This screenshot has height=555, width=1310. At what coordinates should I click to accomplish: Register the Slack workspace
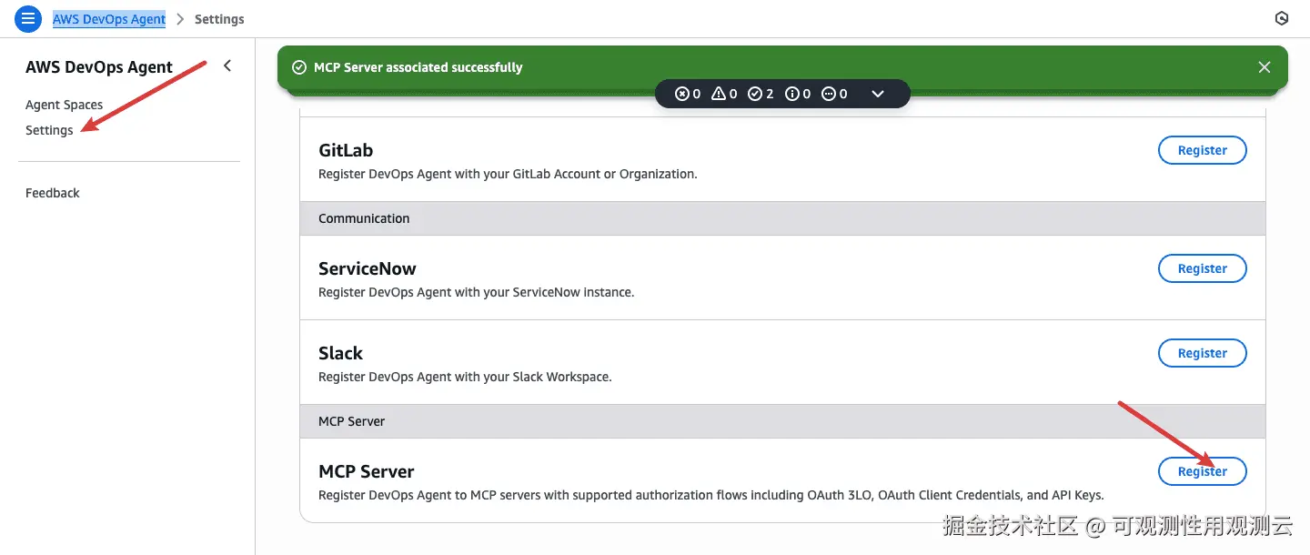click(1202, 353)
